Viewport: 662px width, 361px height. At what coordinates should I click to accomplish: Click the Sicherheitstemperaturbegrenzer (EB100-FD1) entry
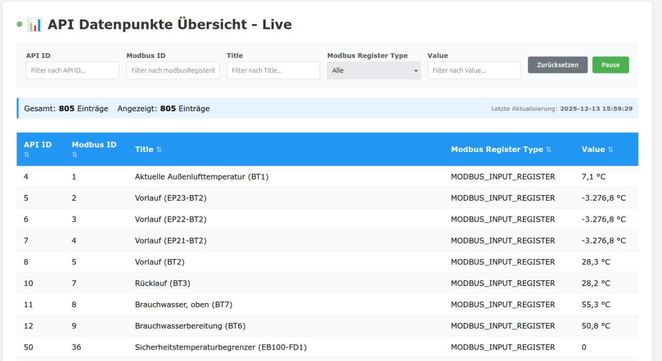pos(221,348)
